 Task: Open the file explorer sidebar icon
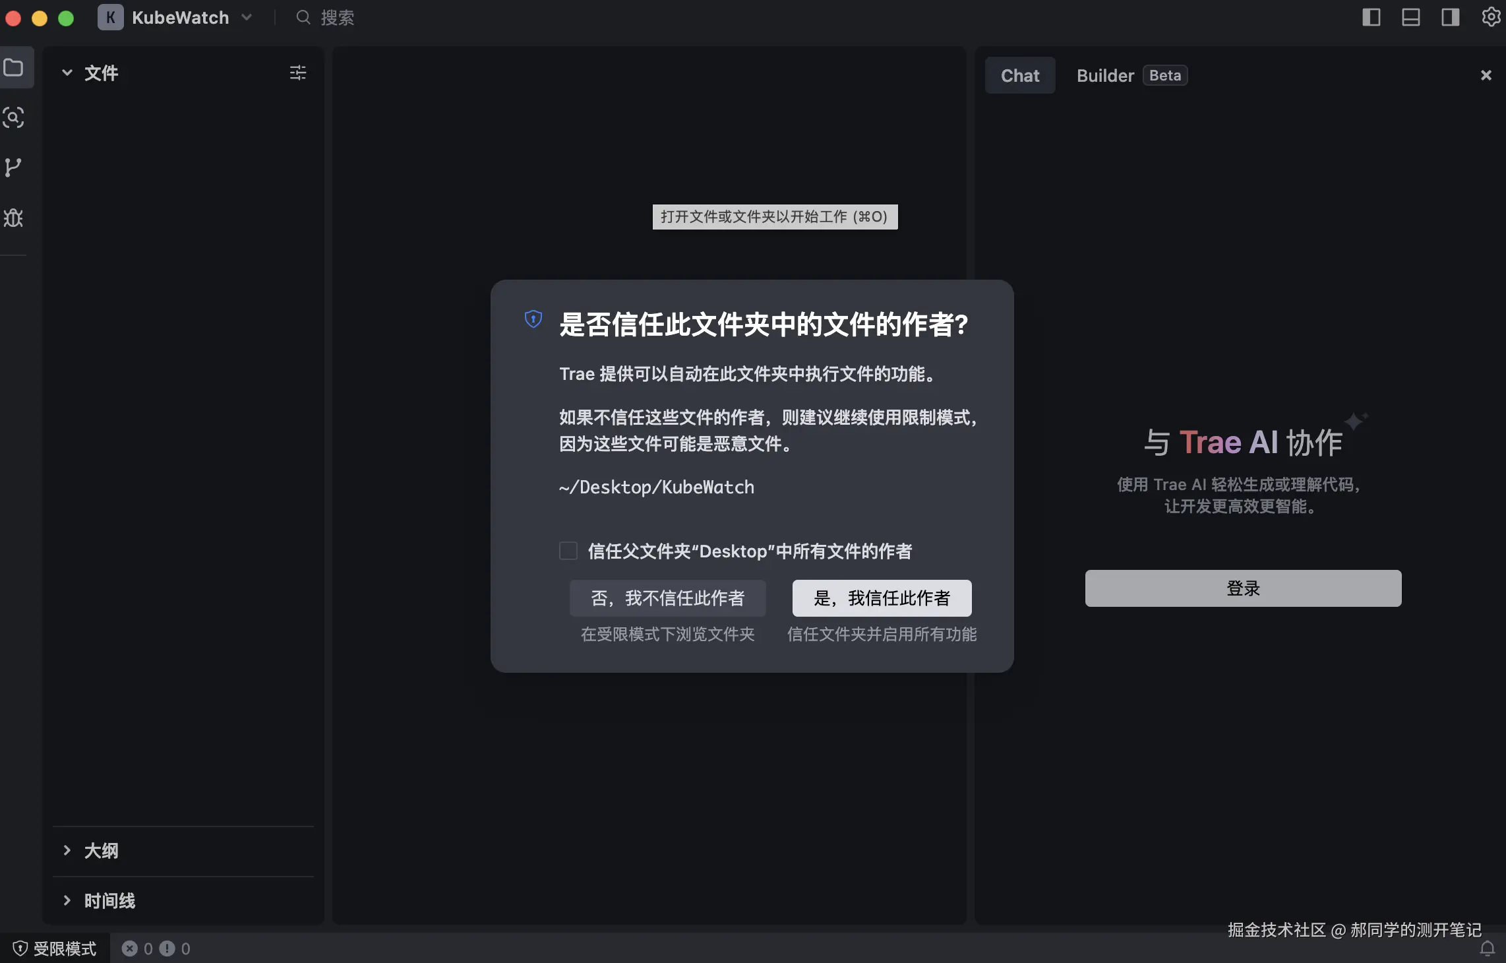[x=14, y=68]
